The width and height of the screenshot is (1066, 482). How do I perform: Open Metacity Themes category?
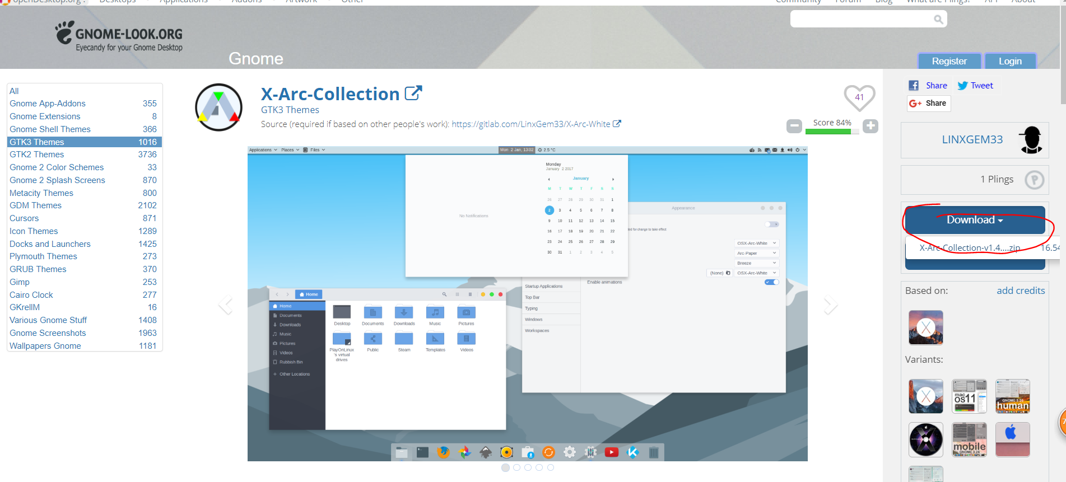(41, 193)
